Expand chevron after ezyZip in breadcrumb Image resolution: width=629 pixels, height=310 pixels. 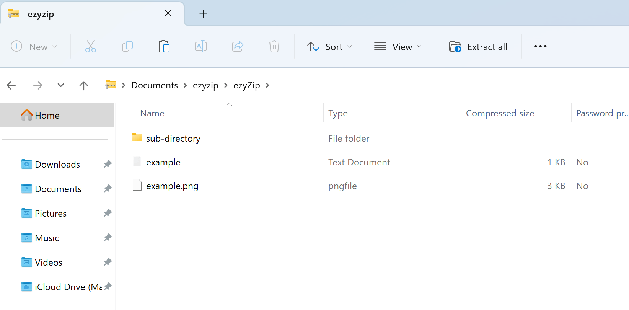click(267, 85)
